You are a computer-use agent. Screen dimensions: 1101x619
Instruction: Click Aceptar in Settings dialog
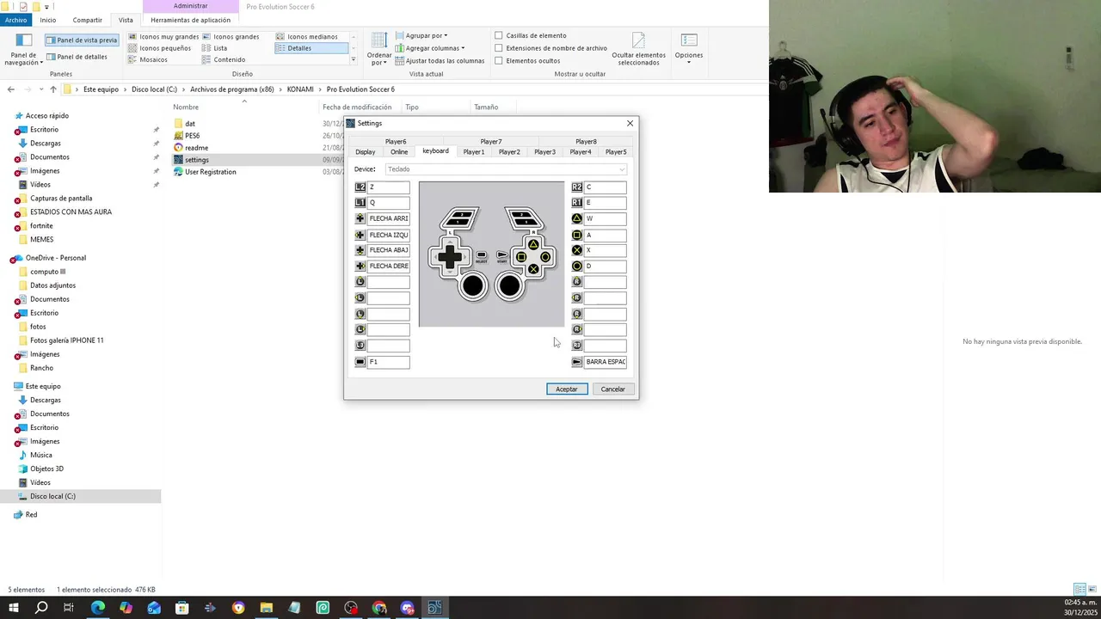(567, 389)
